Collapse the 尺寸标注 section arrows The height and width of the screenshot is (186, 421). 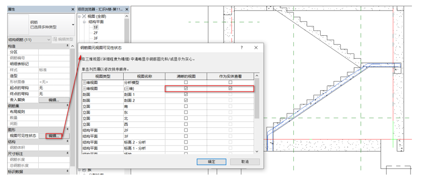[68, 154]
